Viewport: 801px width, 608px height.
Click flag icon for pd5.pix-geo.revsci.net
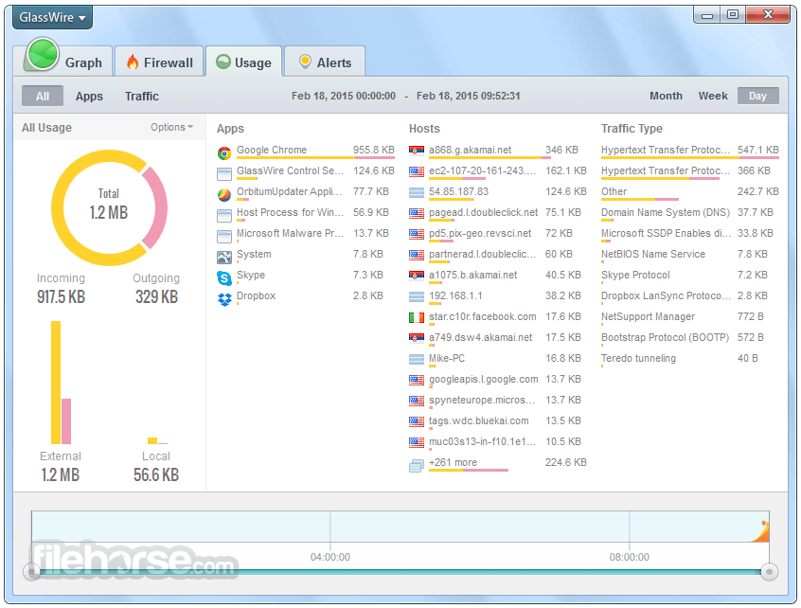(x=417, y=234)
